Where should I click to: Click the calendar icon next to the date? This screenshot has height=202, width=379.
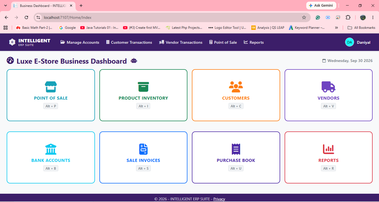324,61
